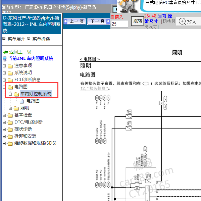Screen dimensions: 201x201
Task: Collapse the 电路图 top-level folder node
Action: click(4, 87)
